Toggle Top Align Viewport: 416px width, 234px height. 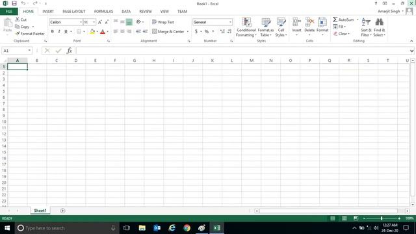pos(116,22)
